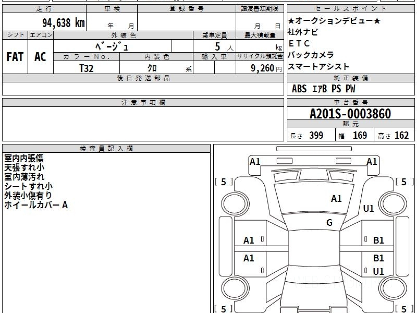Image resolution: width=417 pixels, height=313 pixels.
Task: Select the equipment line ABS エアB PS PW
Action: [324, 89]
